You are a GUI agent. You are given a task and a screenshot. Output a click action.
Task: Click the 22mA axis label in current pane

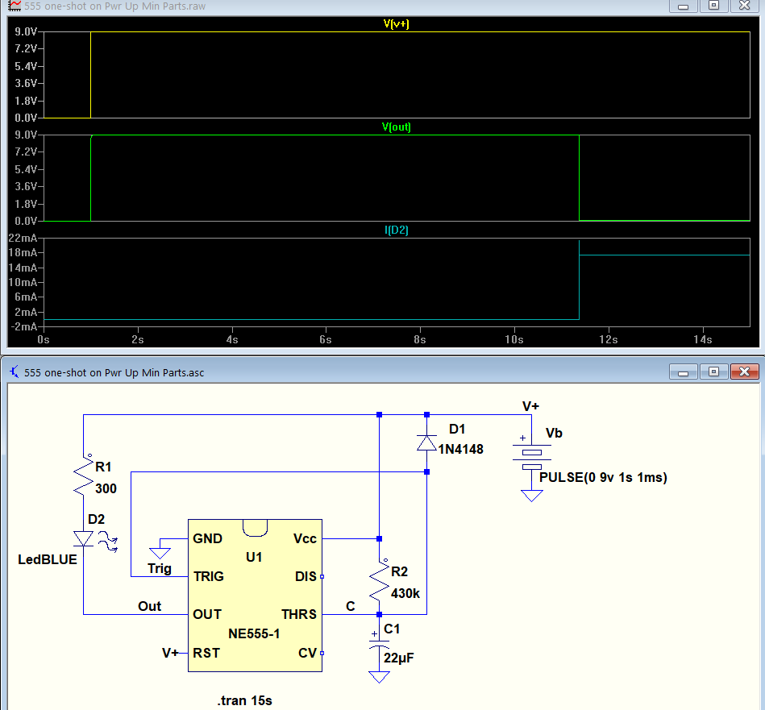tap(23, 238)
